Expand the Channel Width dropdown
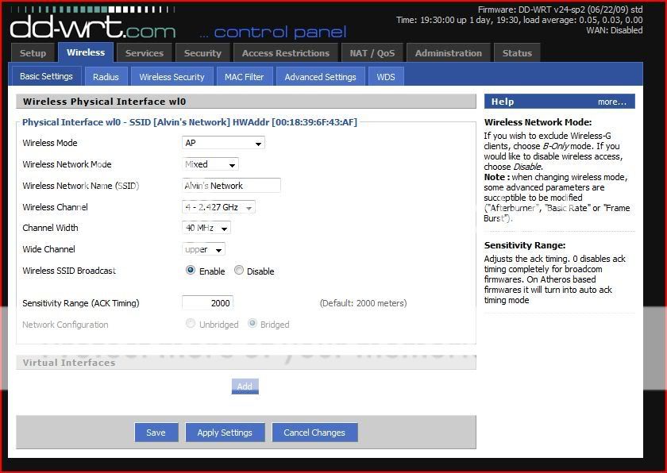Image resolution: width=667 pixels, height=473 pixels. point(206,228)
